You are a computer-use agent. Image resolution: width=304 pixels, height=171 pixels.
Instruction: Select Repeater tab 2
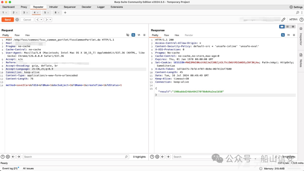point(14,13)
